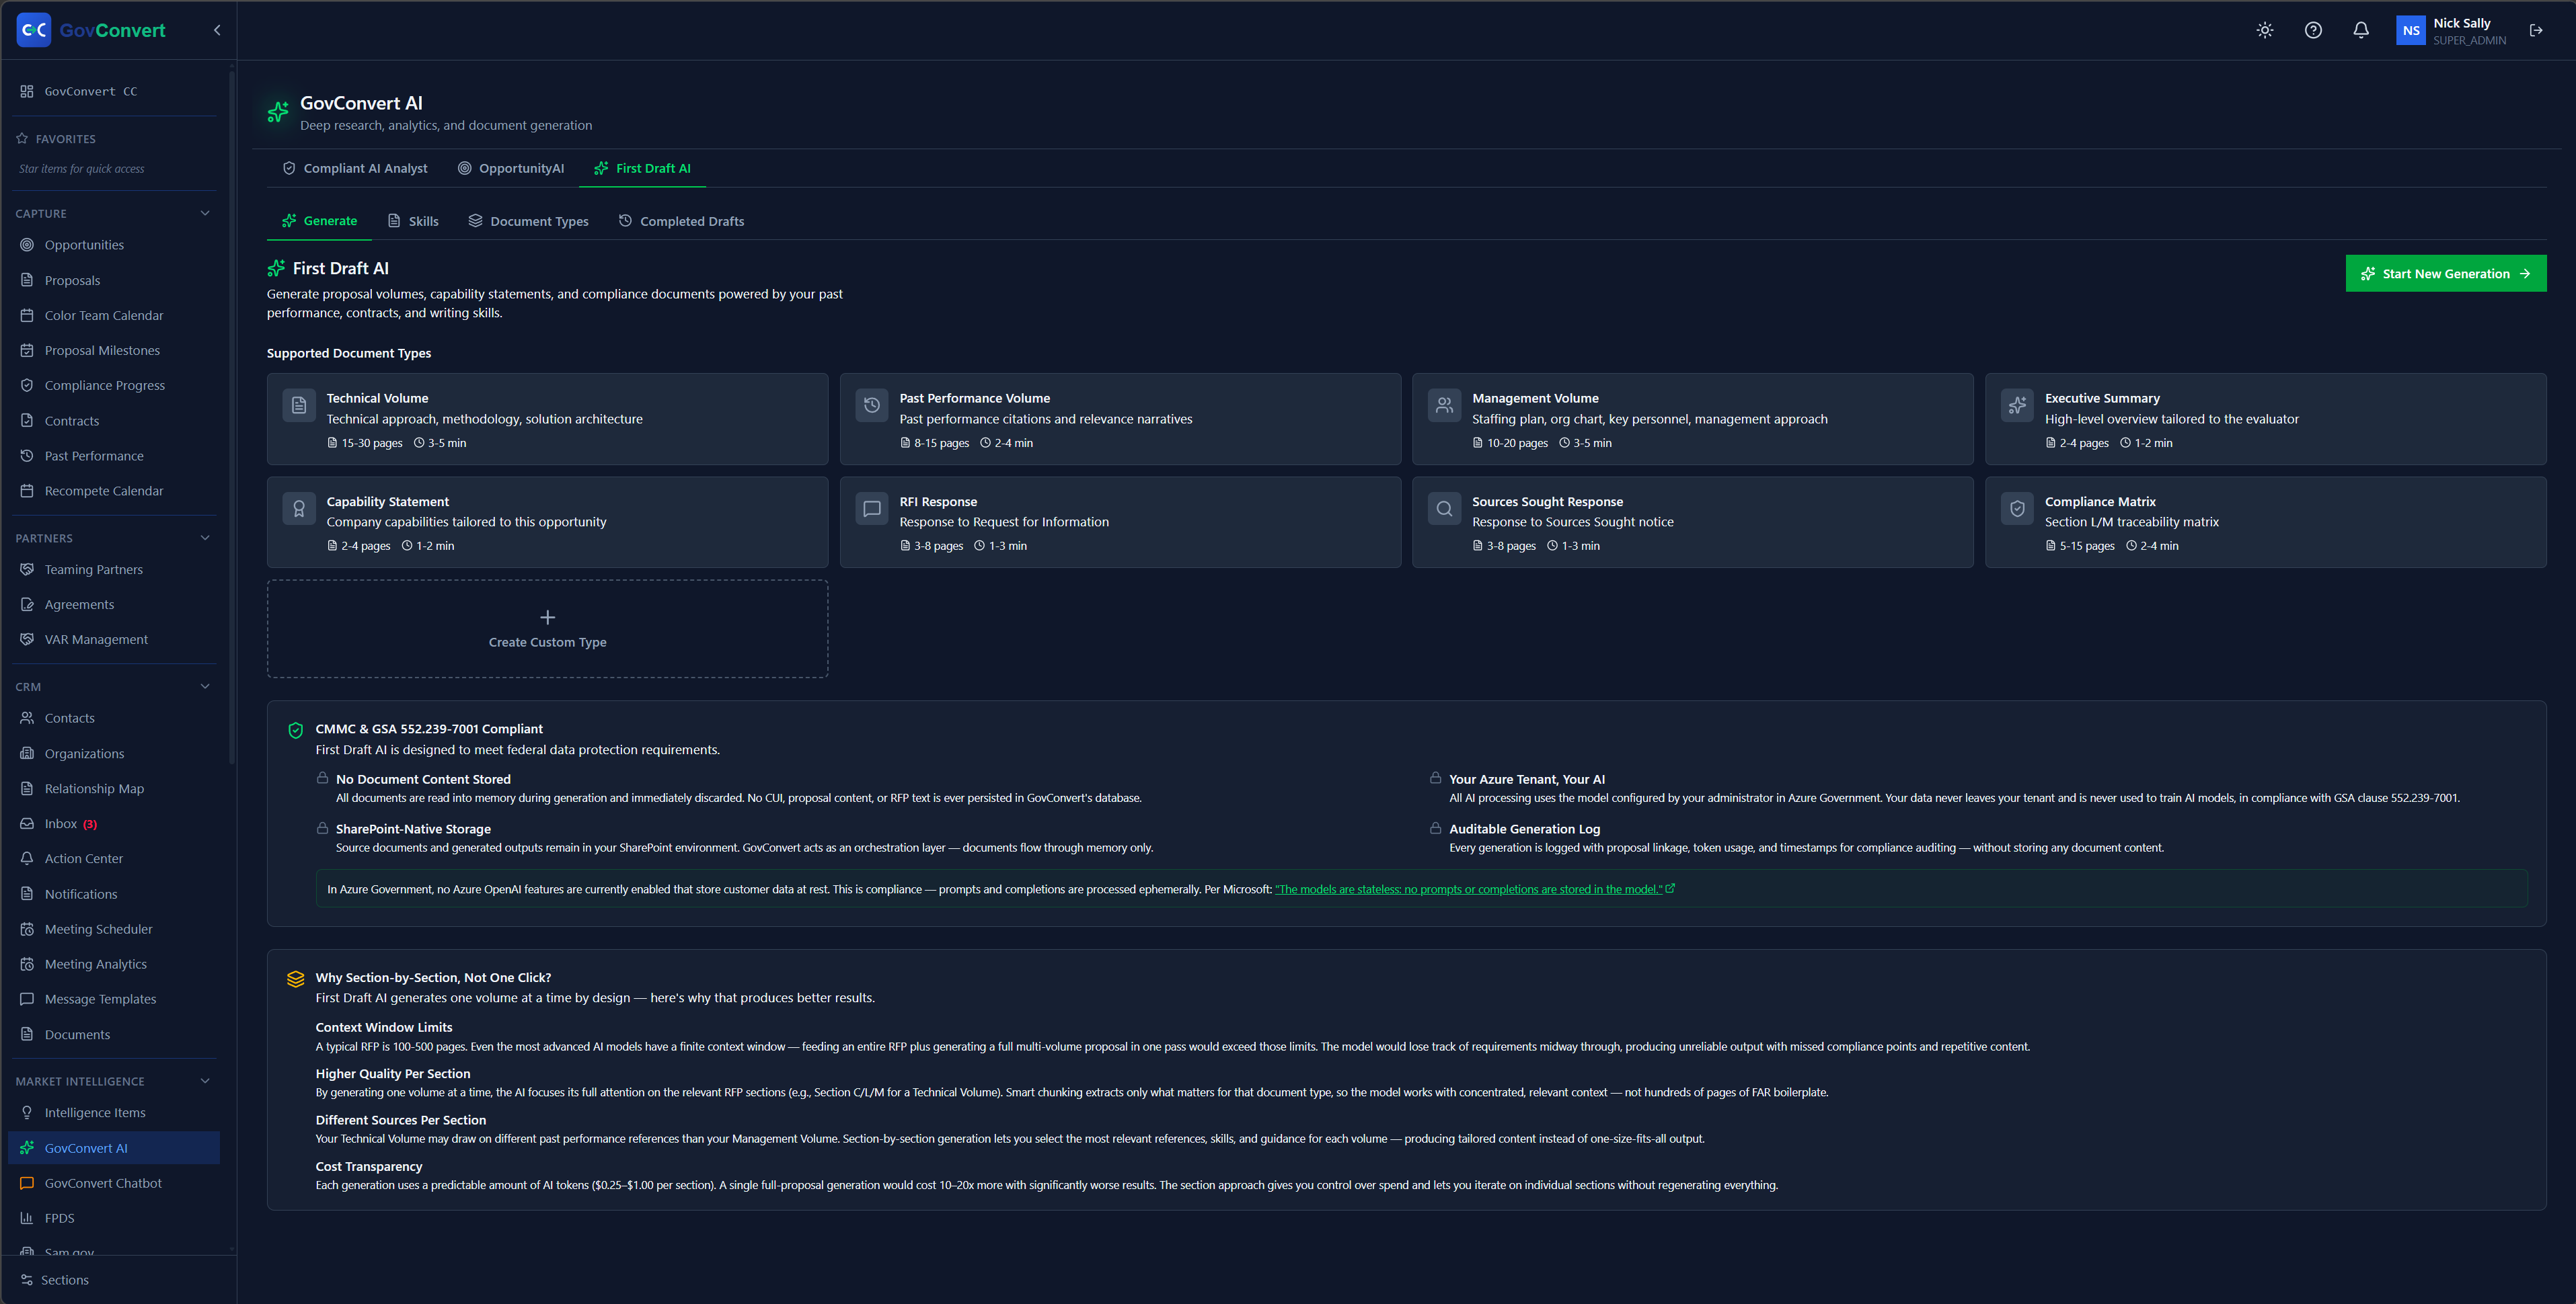The width and height of the screenshot is (2576, 1304).
Task: Click the Technical Volume document icon
Action: click(299, 405)
